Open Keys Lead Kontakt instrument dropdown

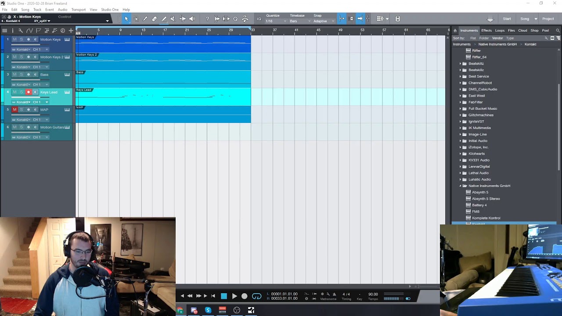29,102
